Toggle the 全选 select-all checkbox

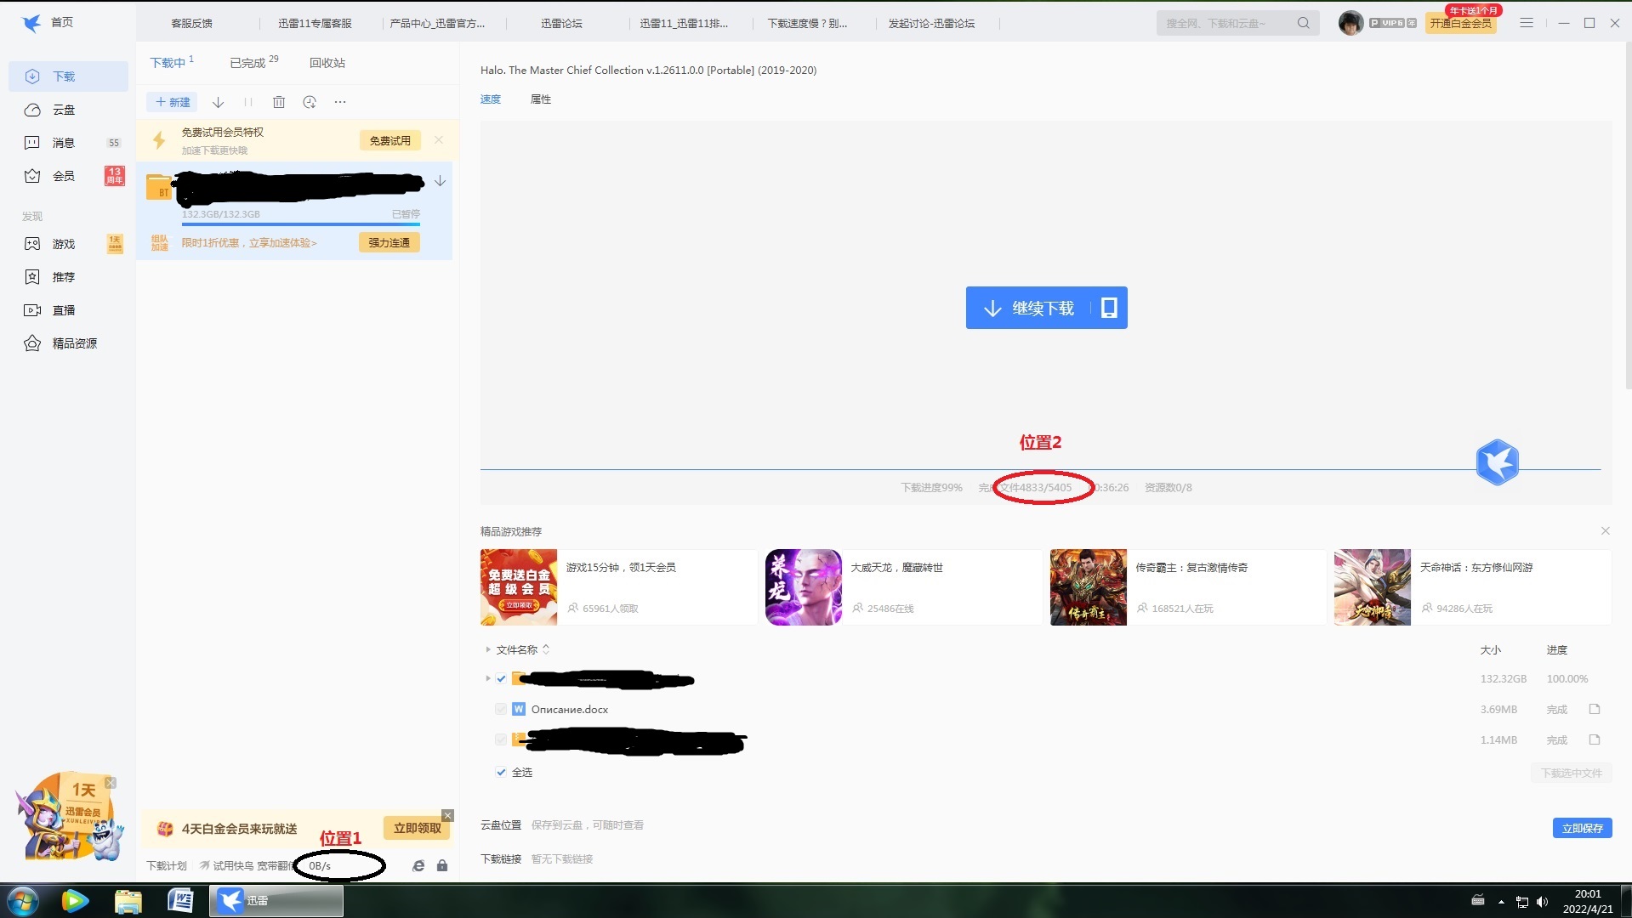coord(501,772)
